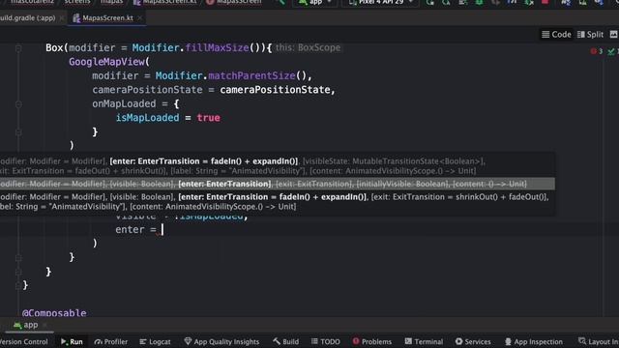Click the screens breadcrumb
Screen dimensions: 619x348
point(77,2)
